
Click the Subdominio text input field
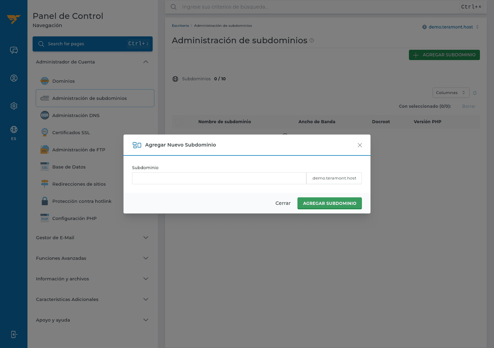pos(219,178)
